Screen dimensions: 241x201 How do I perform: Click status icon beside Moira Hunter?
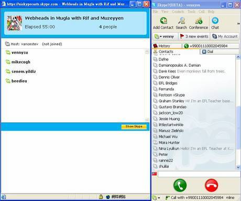(155, 143)
